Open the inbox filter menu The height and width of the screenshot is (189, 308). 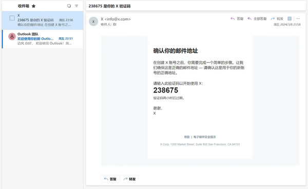pos(76,6)
